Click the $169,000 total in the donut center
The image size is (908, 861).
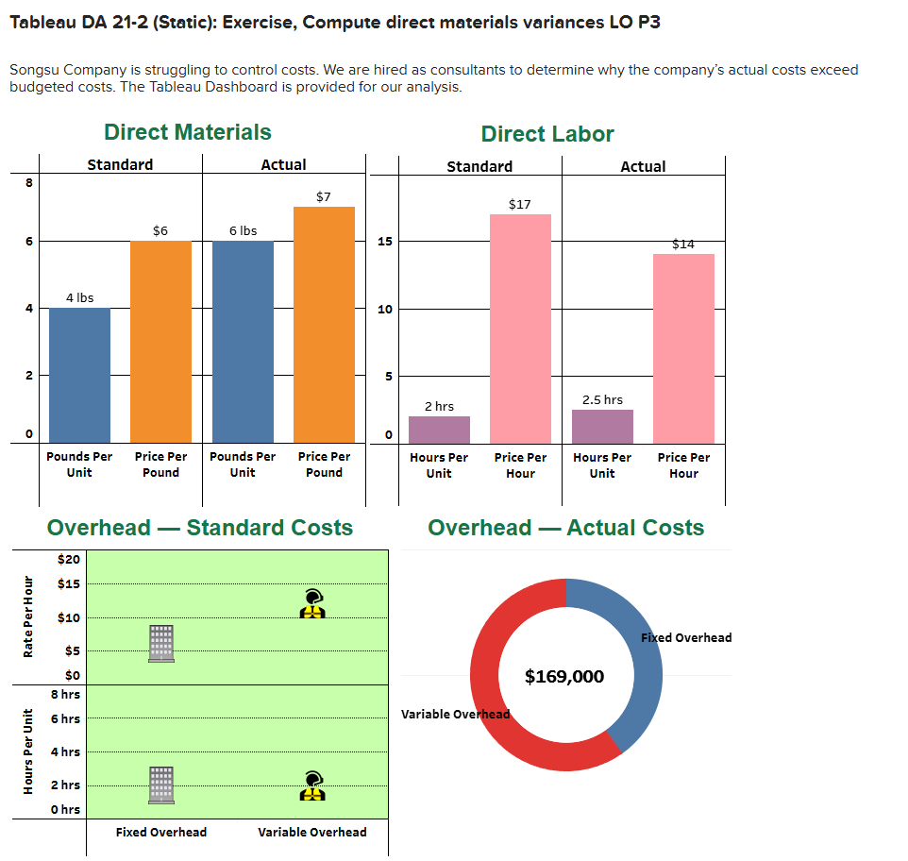click(x=565, y=675)
